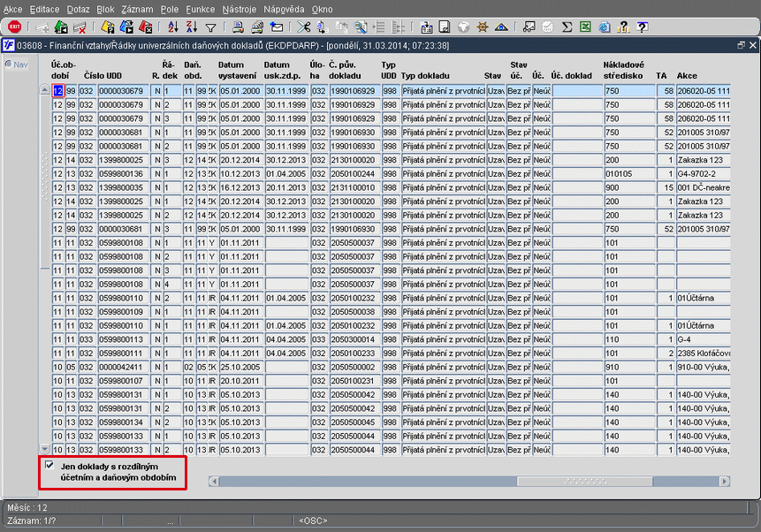This screenshot has height=532, width=761.
Task: Click the second printer setup icon
Action: pyautogui.click(x=257, y=27)
